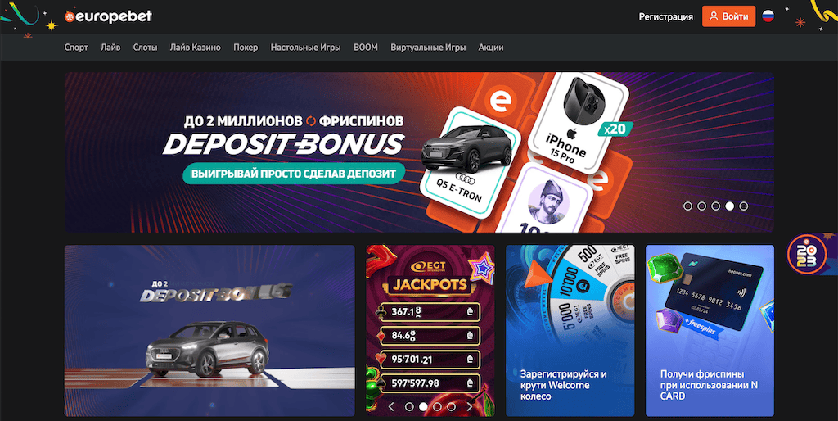Select the third jackpot carousel dot
This screenshot has height=421, width=838.
[437, 407]
